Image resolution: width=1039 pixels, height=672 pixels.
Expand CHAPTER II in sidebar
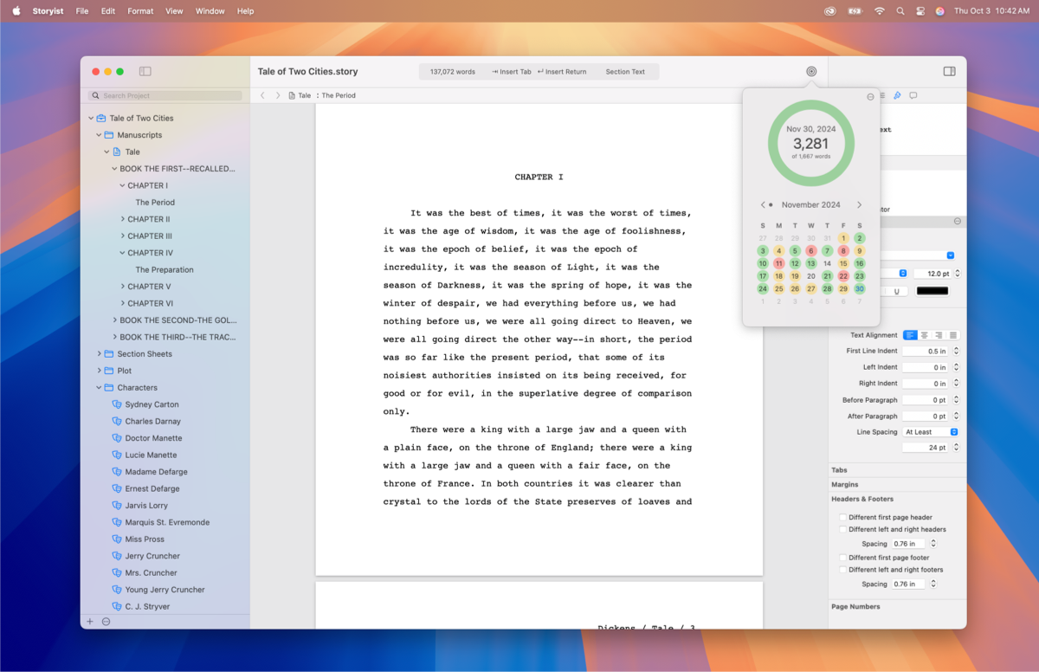122,219
